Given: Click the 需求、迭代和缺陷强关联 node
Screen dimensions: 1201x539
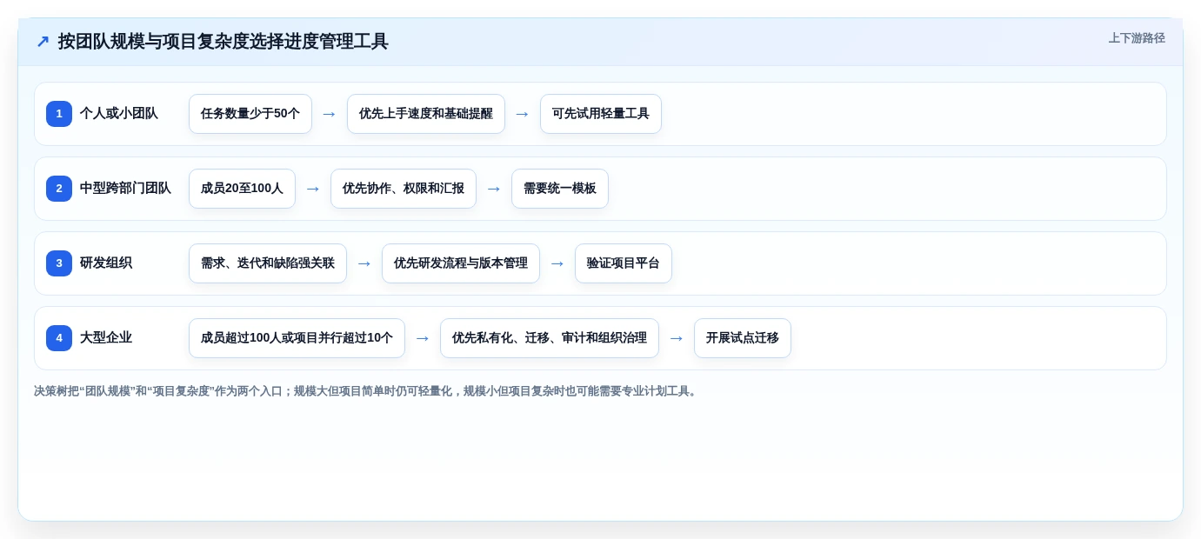Looking at the screenshot, I should [268, 263].
